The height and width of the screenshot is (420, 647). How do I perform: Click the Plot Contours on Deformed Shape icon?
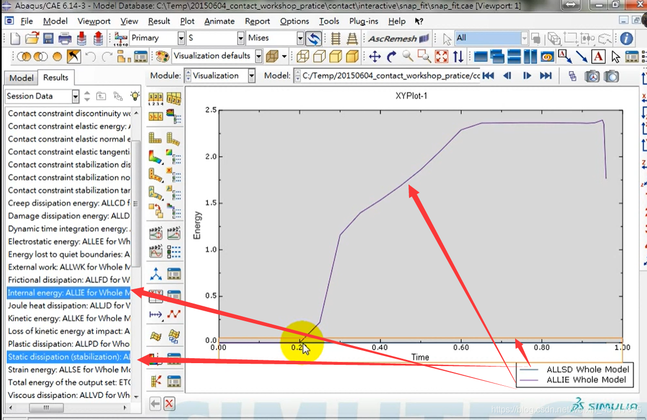[155, 157]
